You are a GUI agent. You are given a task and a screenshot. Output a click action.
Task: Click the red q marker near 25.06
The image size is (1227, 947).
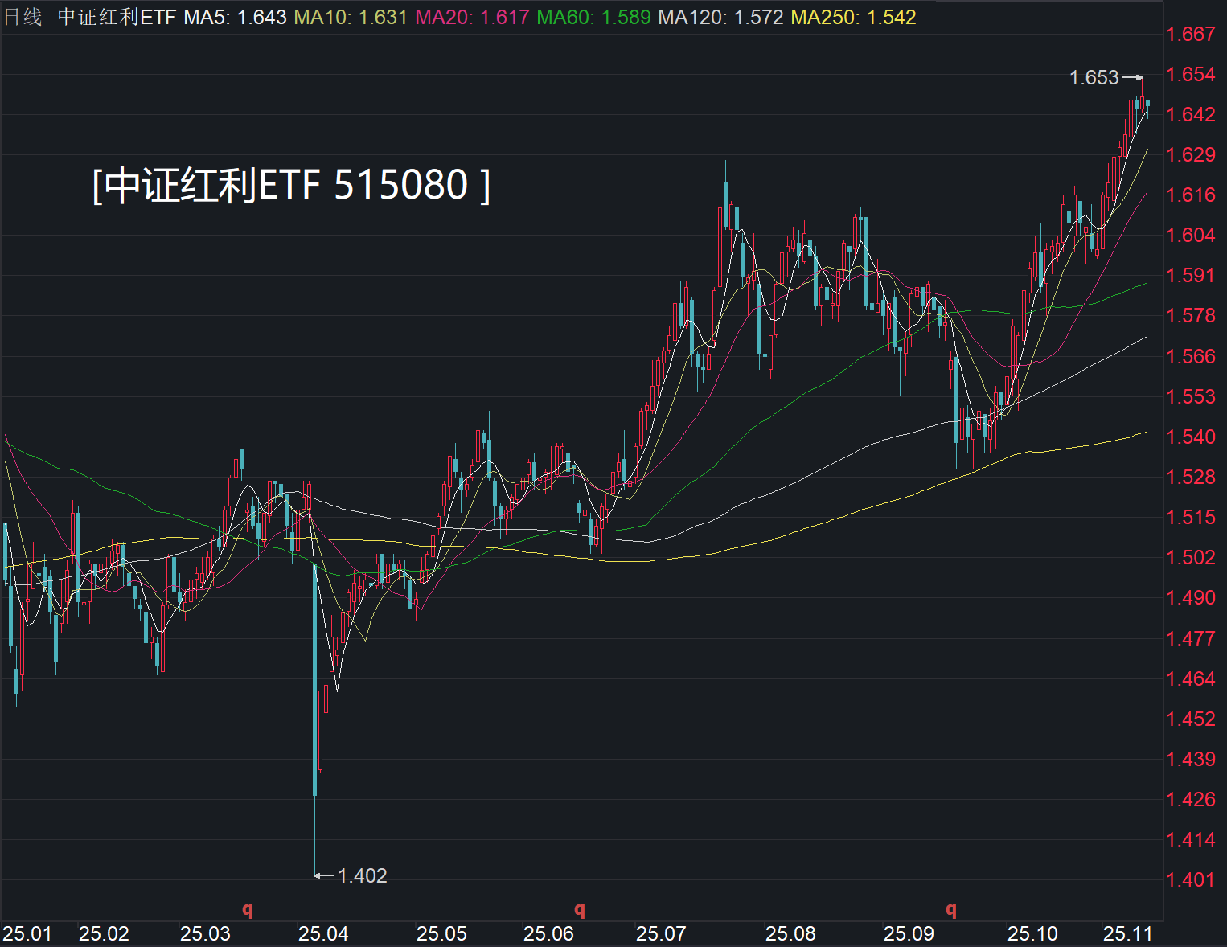tap(579, 909)
